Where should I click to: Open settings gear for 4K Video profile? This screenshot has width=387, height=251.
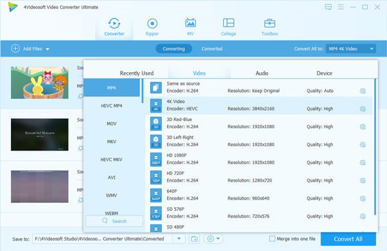[362, 109]
